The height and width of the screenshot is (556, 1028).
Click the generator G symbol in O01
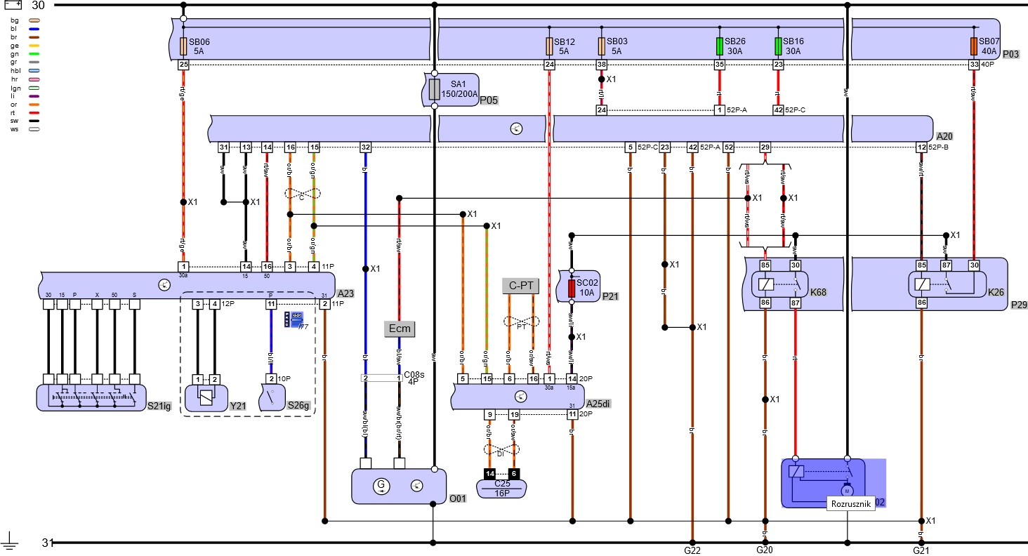pyautogui.click(x=381, y=485)
